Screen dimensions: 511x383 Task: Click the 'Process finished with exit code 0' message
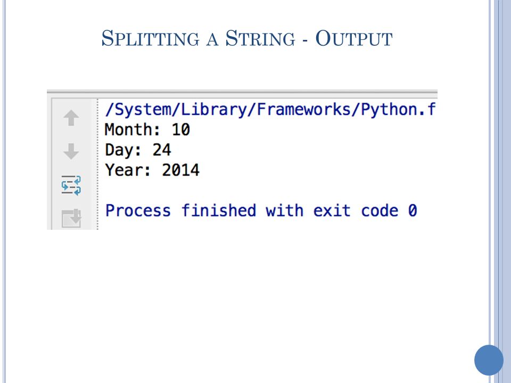coord(261,211)
